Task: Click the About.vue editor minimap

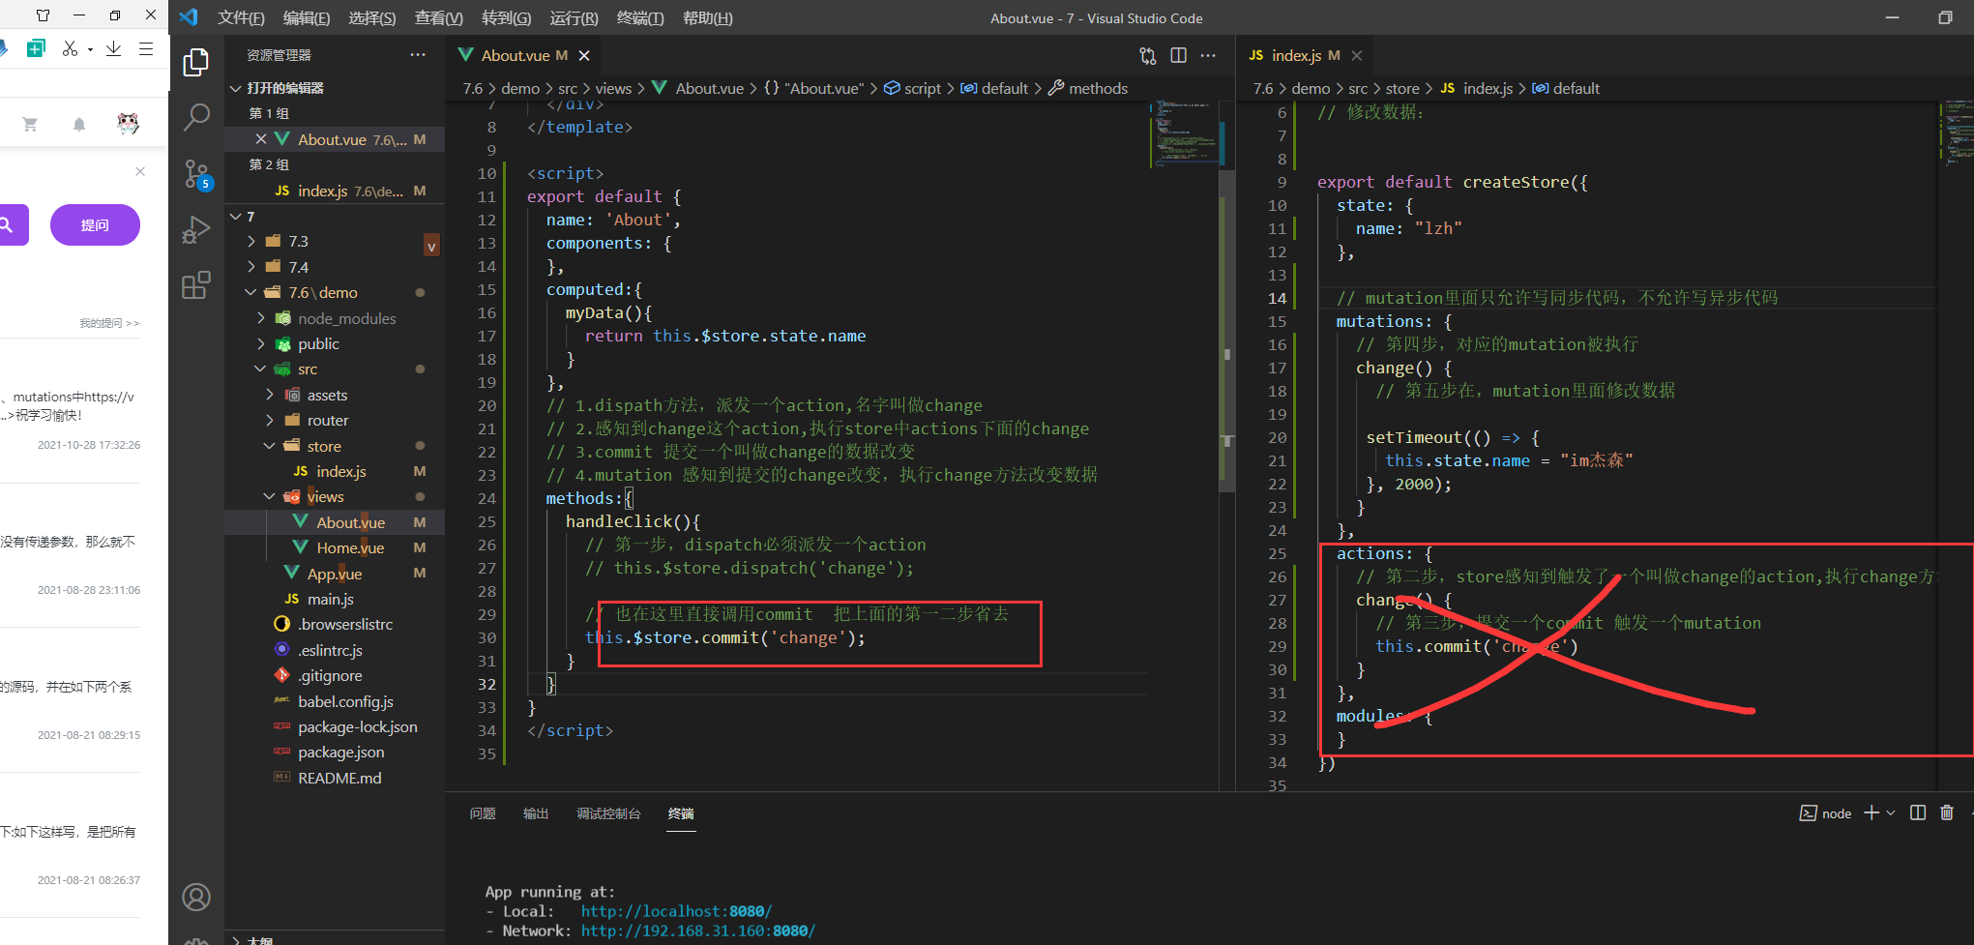Action: pyautogui.click(x=1184, y=133)
